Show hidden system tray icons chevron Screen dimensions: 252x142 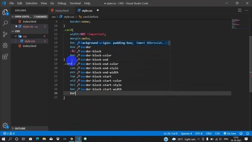click(198, 139)
